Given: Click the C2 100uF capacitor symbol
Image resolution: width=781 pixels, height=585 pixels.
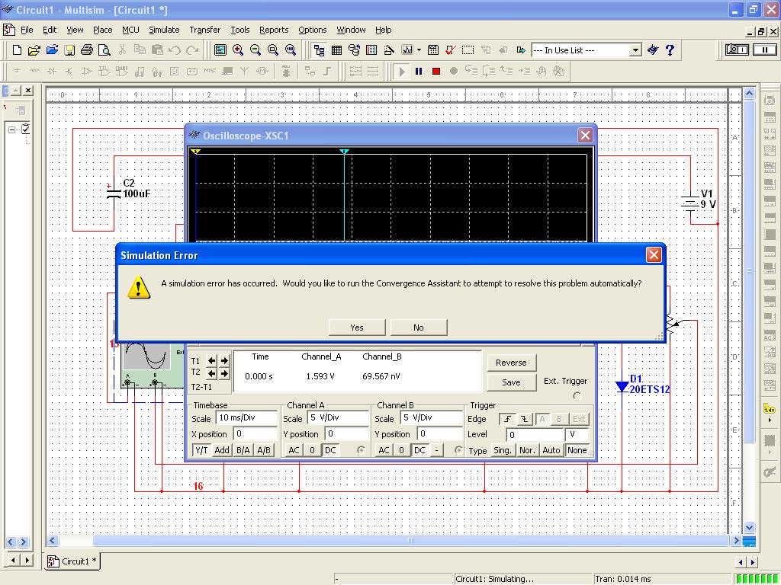Looking at the screenshot, I should [x=114, y=193].
